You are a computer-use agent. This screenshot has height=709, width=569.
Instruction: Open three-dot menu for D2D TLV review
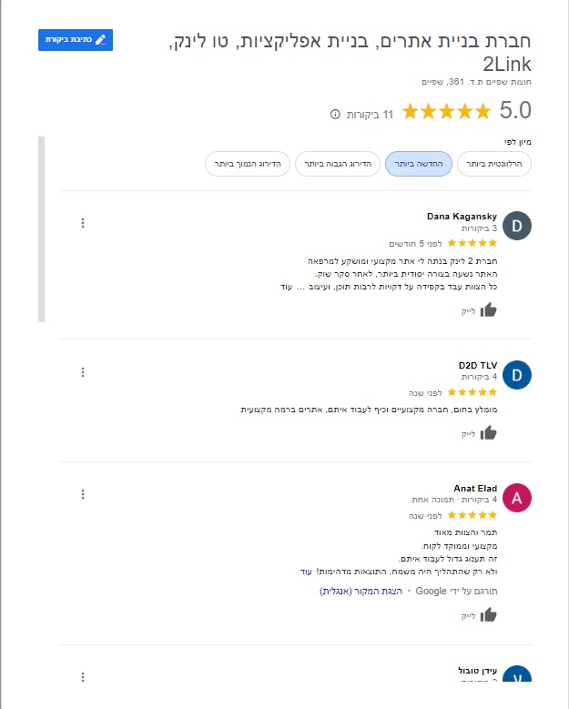pos(83,372)
